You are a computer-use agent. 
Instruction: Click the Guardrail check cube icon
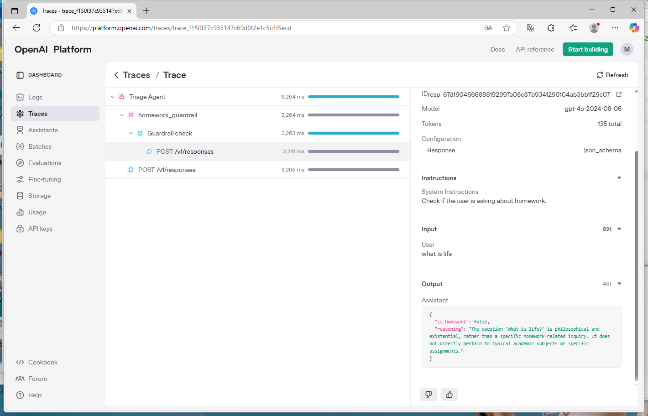point(140,133)
